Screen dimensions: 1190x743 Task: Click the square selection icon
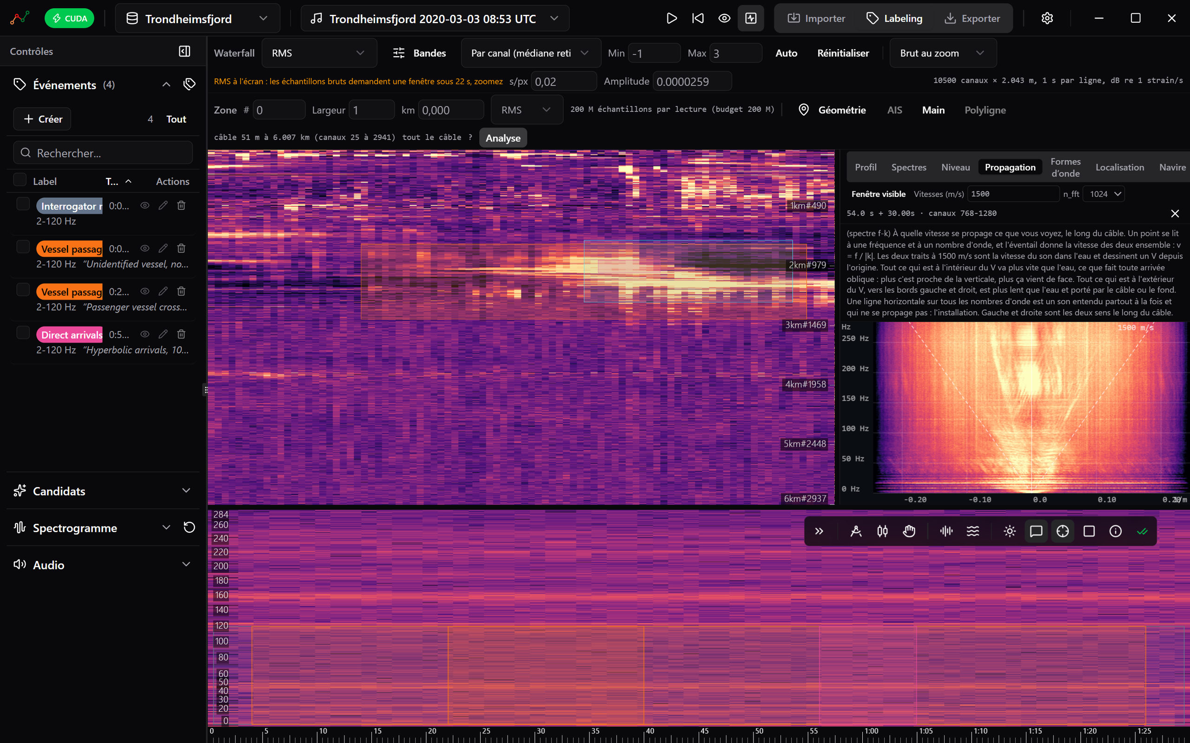[x=1089, y=531]
